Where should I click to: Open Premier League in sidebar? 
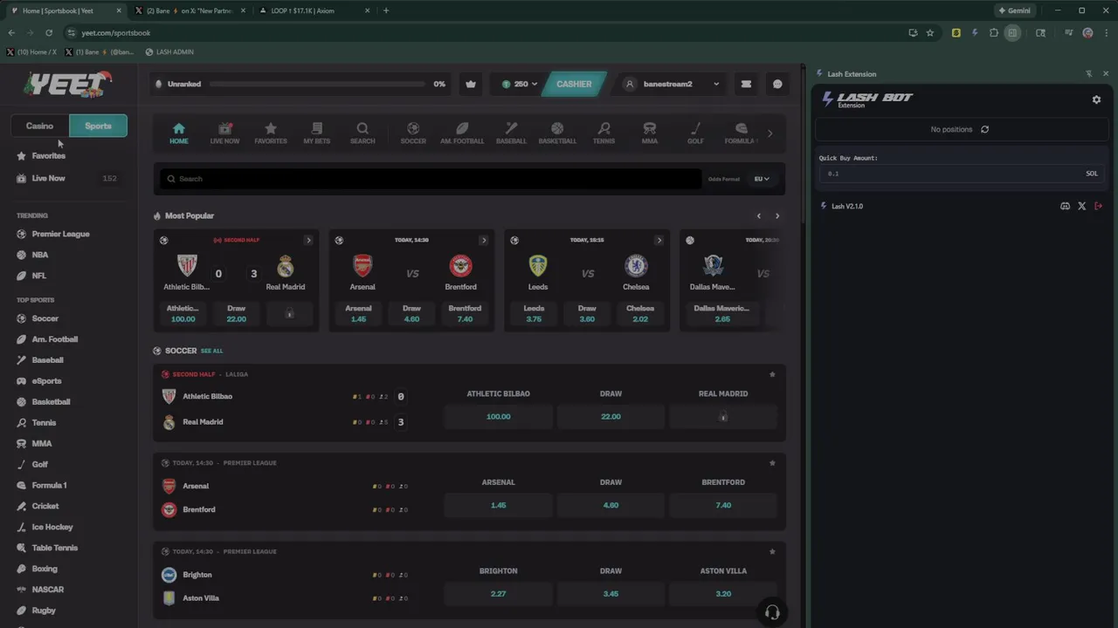pos(60,234)
